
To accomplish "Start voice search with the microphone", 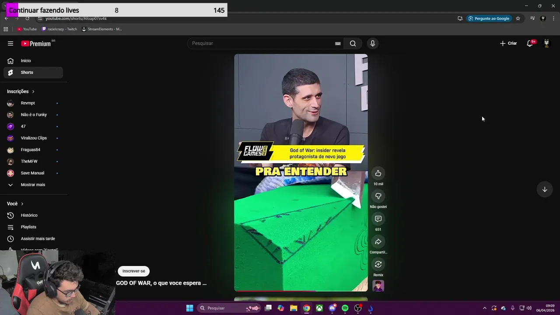I will point(372,43).
